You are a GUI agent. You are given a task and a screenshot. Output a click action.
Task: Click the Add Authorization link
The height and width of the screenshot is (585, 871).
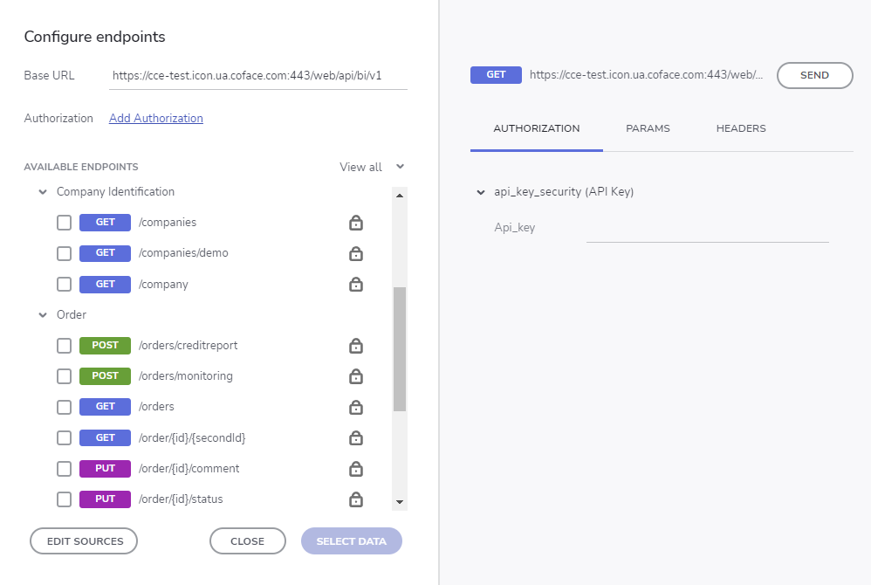point(156,119)
